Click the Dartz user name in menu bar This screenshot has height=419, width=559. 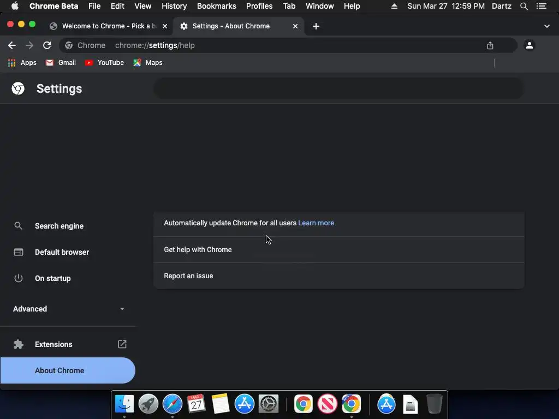502,6
